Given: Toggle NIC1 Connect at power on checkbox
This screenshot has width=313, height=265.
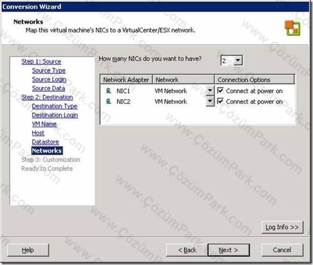Looking at the screenshot, I should tap(220, 91).
